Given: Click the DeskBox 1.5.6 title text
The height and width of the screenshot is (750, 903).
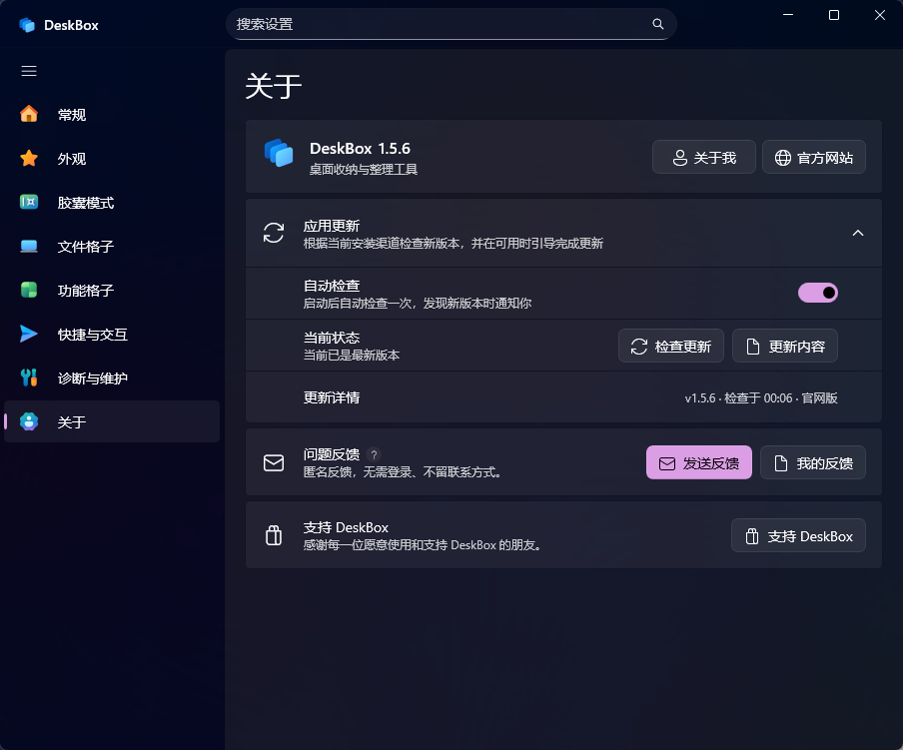Looking at the screenshot, I should [360, 149].
